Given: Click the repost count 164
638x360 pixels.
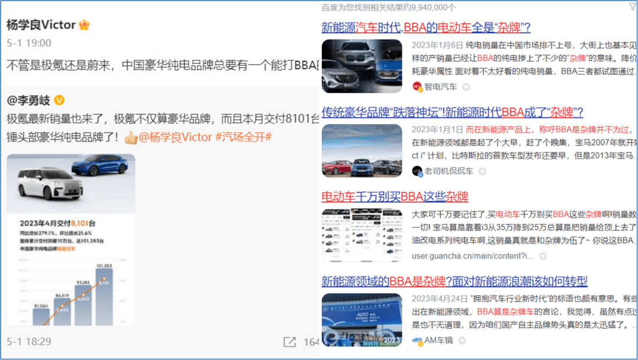Looking at the screenshot, I should click(311, 342).
